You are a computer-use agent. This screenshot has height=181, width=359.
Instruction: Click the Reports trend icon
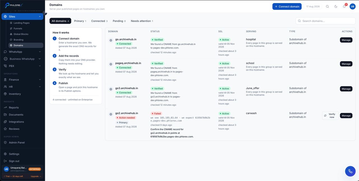(5, 108)
